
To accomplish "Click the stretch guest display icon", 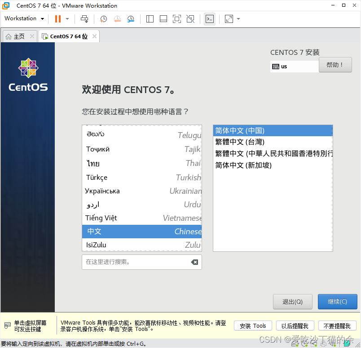I will click(229, 19).
